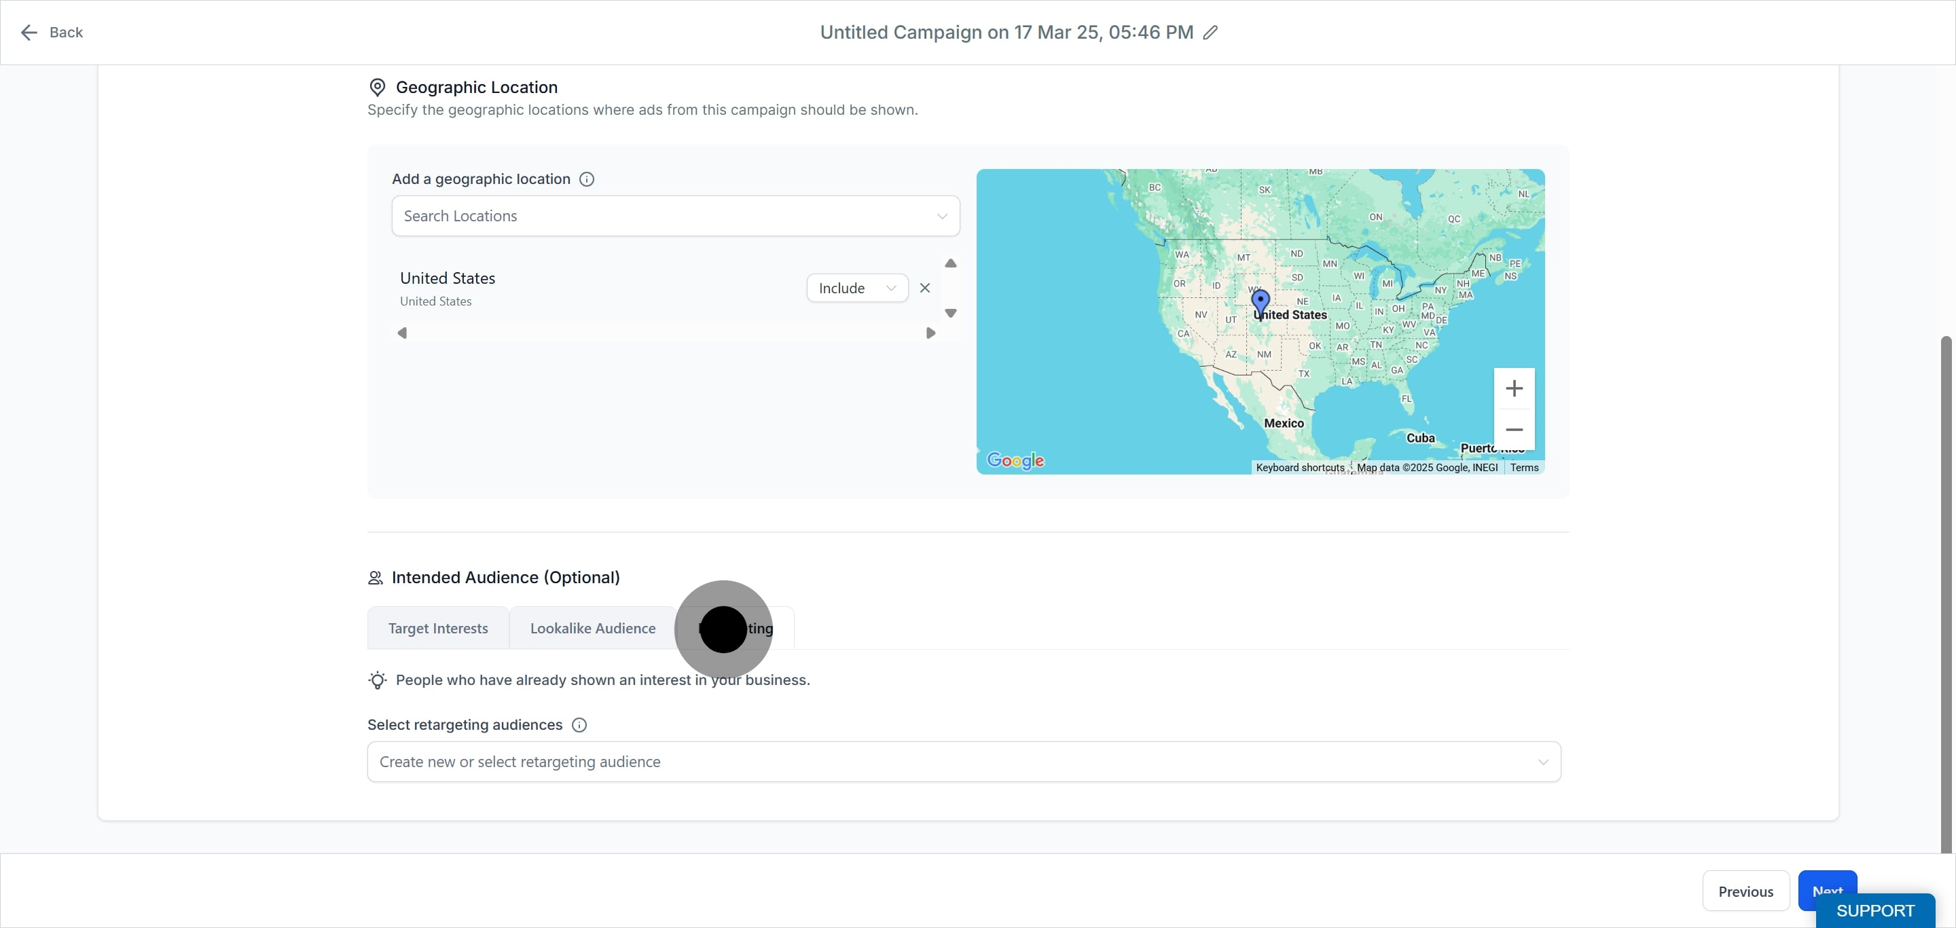Click the blue map pin marker
1956x928 pixels.
point(1260,301)
